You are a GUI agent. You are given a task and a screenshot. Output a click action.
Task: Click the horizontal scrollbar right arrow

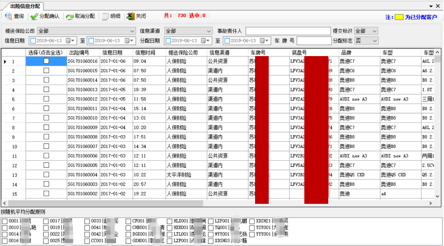click(x=430, y=203)
